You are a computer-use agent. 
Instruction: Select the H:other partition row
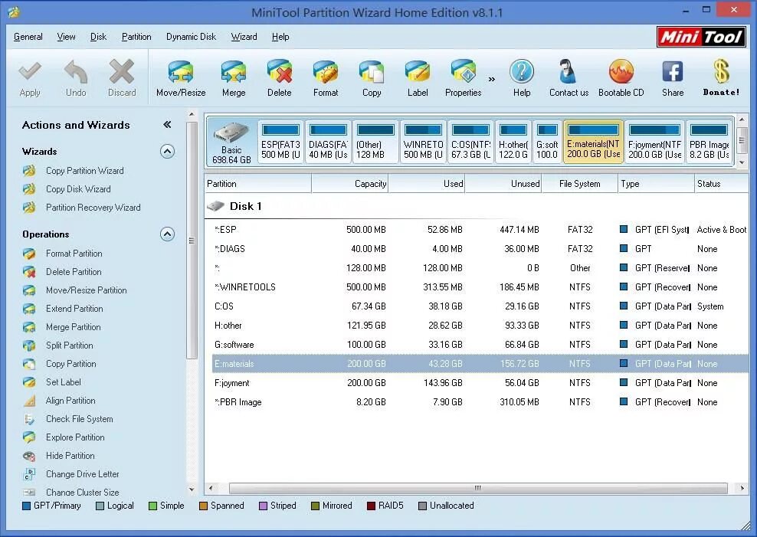(480, 326)
